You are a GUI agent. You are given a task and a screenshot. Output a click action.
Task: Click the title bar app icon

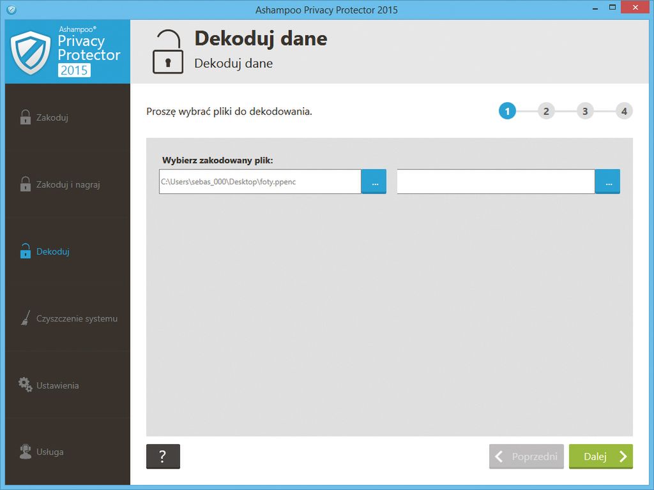click(11, 9)
